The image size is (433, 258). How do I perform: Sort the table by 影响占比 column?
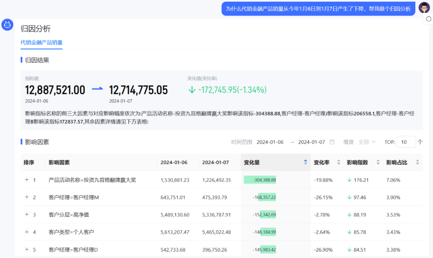[x=417, y=162]
